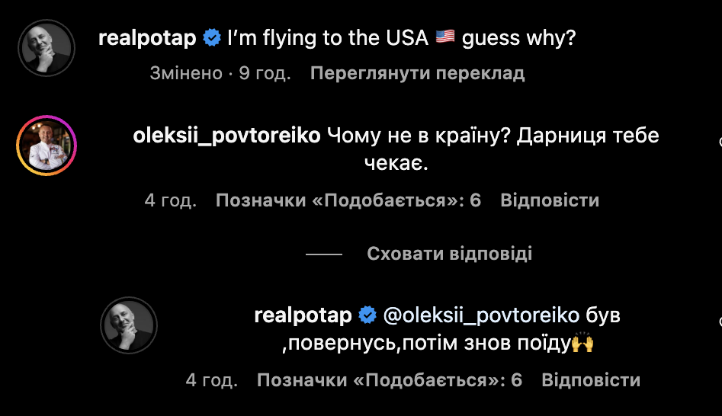Collapse replies with "Сховати відповіді"
722x416 pixels.
(x=449, y=254)
